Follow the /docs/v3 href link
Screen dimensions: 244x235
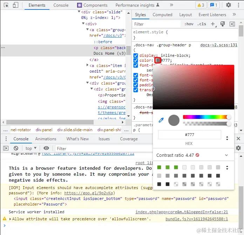[x=113, y=35]
